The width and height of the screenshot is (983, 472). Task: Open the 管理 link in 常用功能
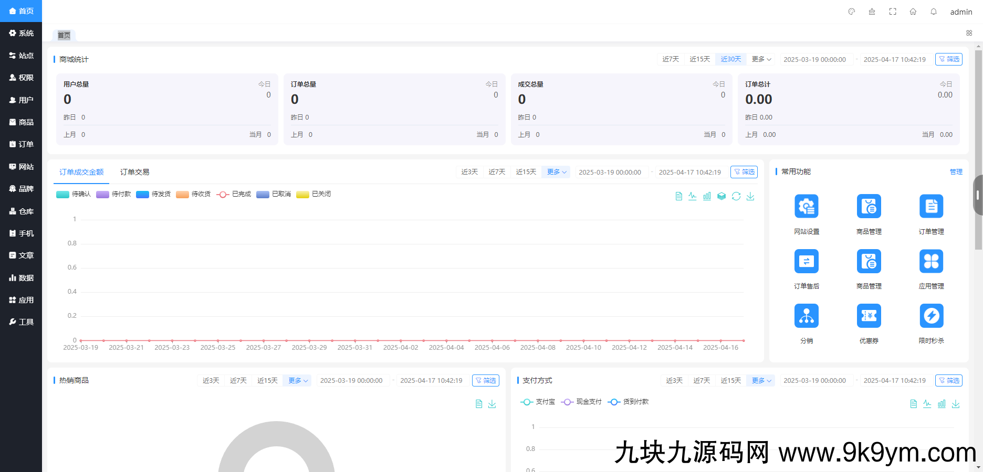(x=956, y=171)
